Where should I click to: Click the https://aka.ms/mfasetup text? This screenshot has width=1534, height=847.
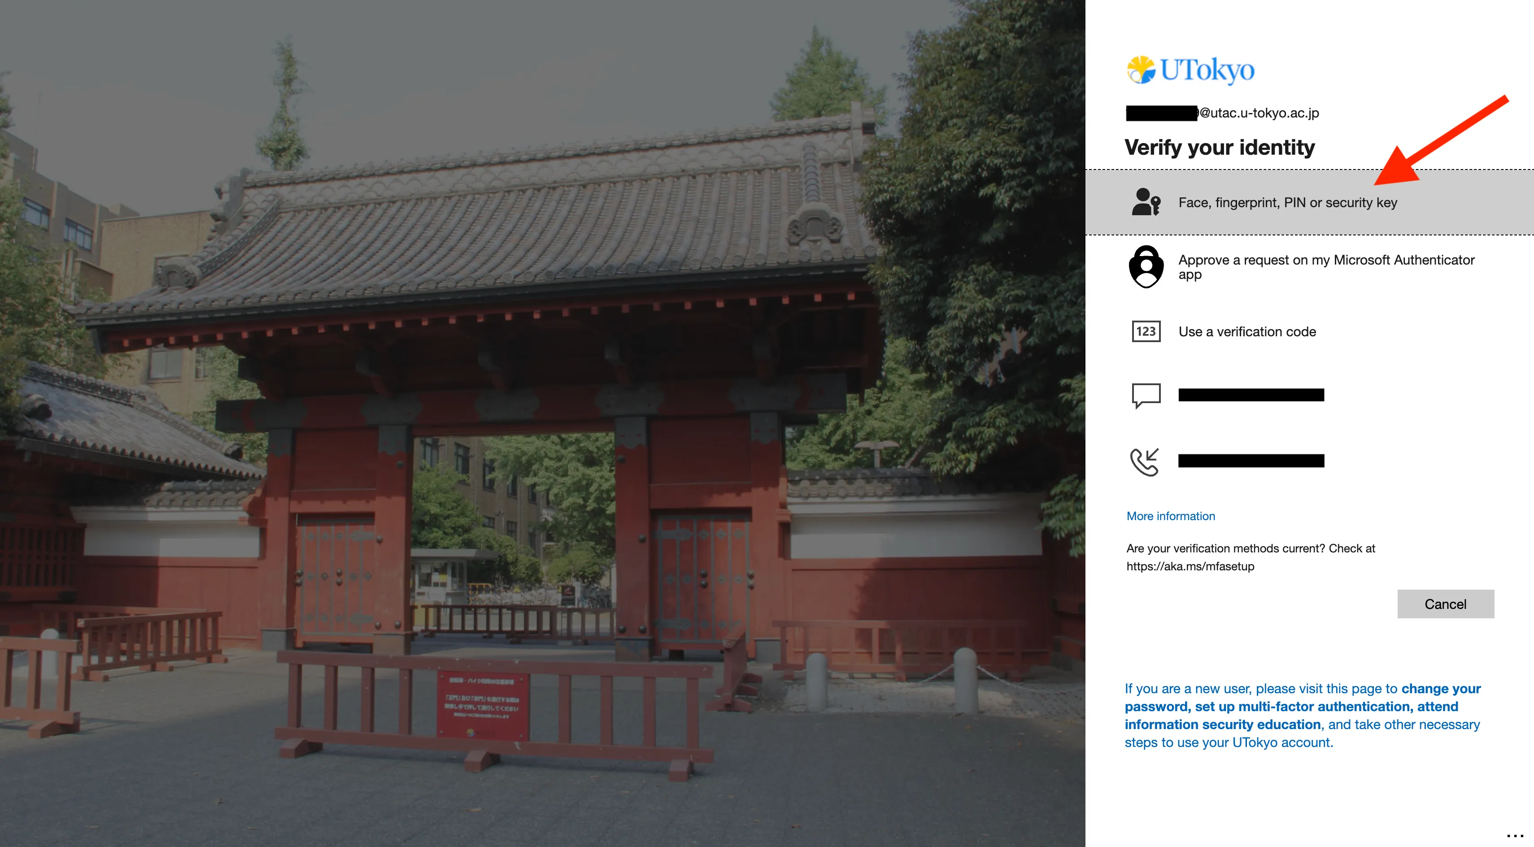coord(1190,567)
